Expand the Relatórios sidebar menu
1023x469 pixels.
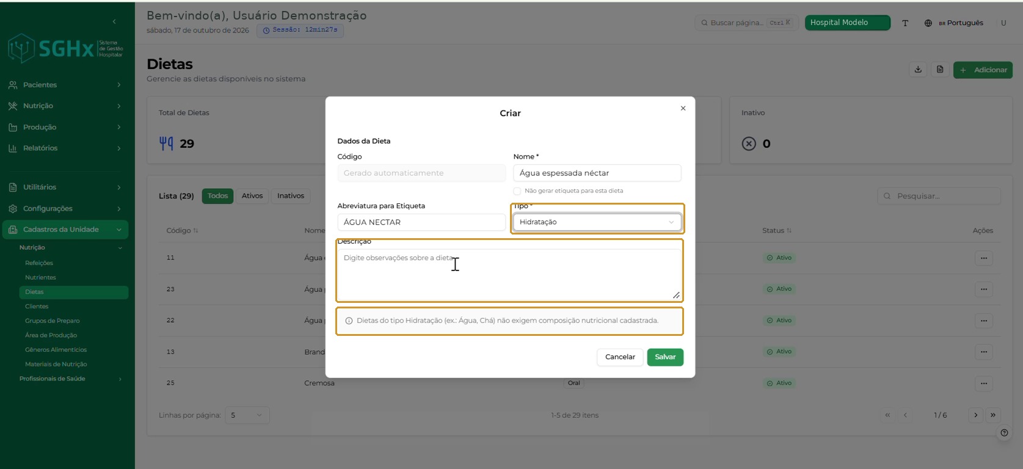point(65,148)
